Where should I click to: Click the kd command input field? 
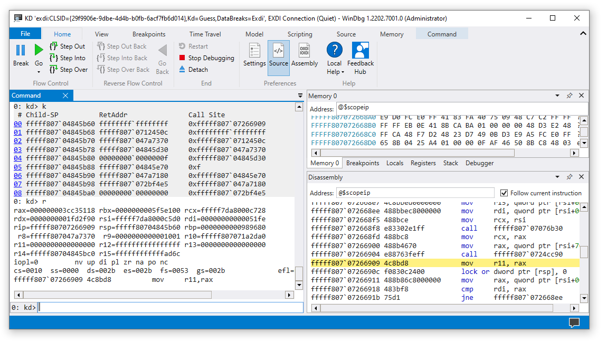click(x=158, y=307)
